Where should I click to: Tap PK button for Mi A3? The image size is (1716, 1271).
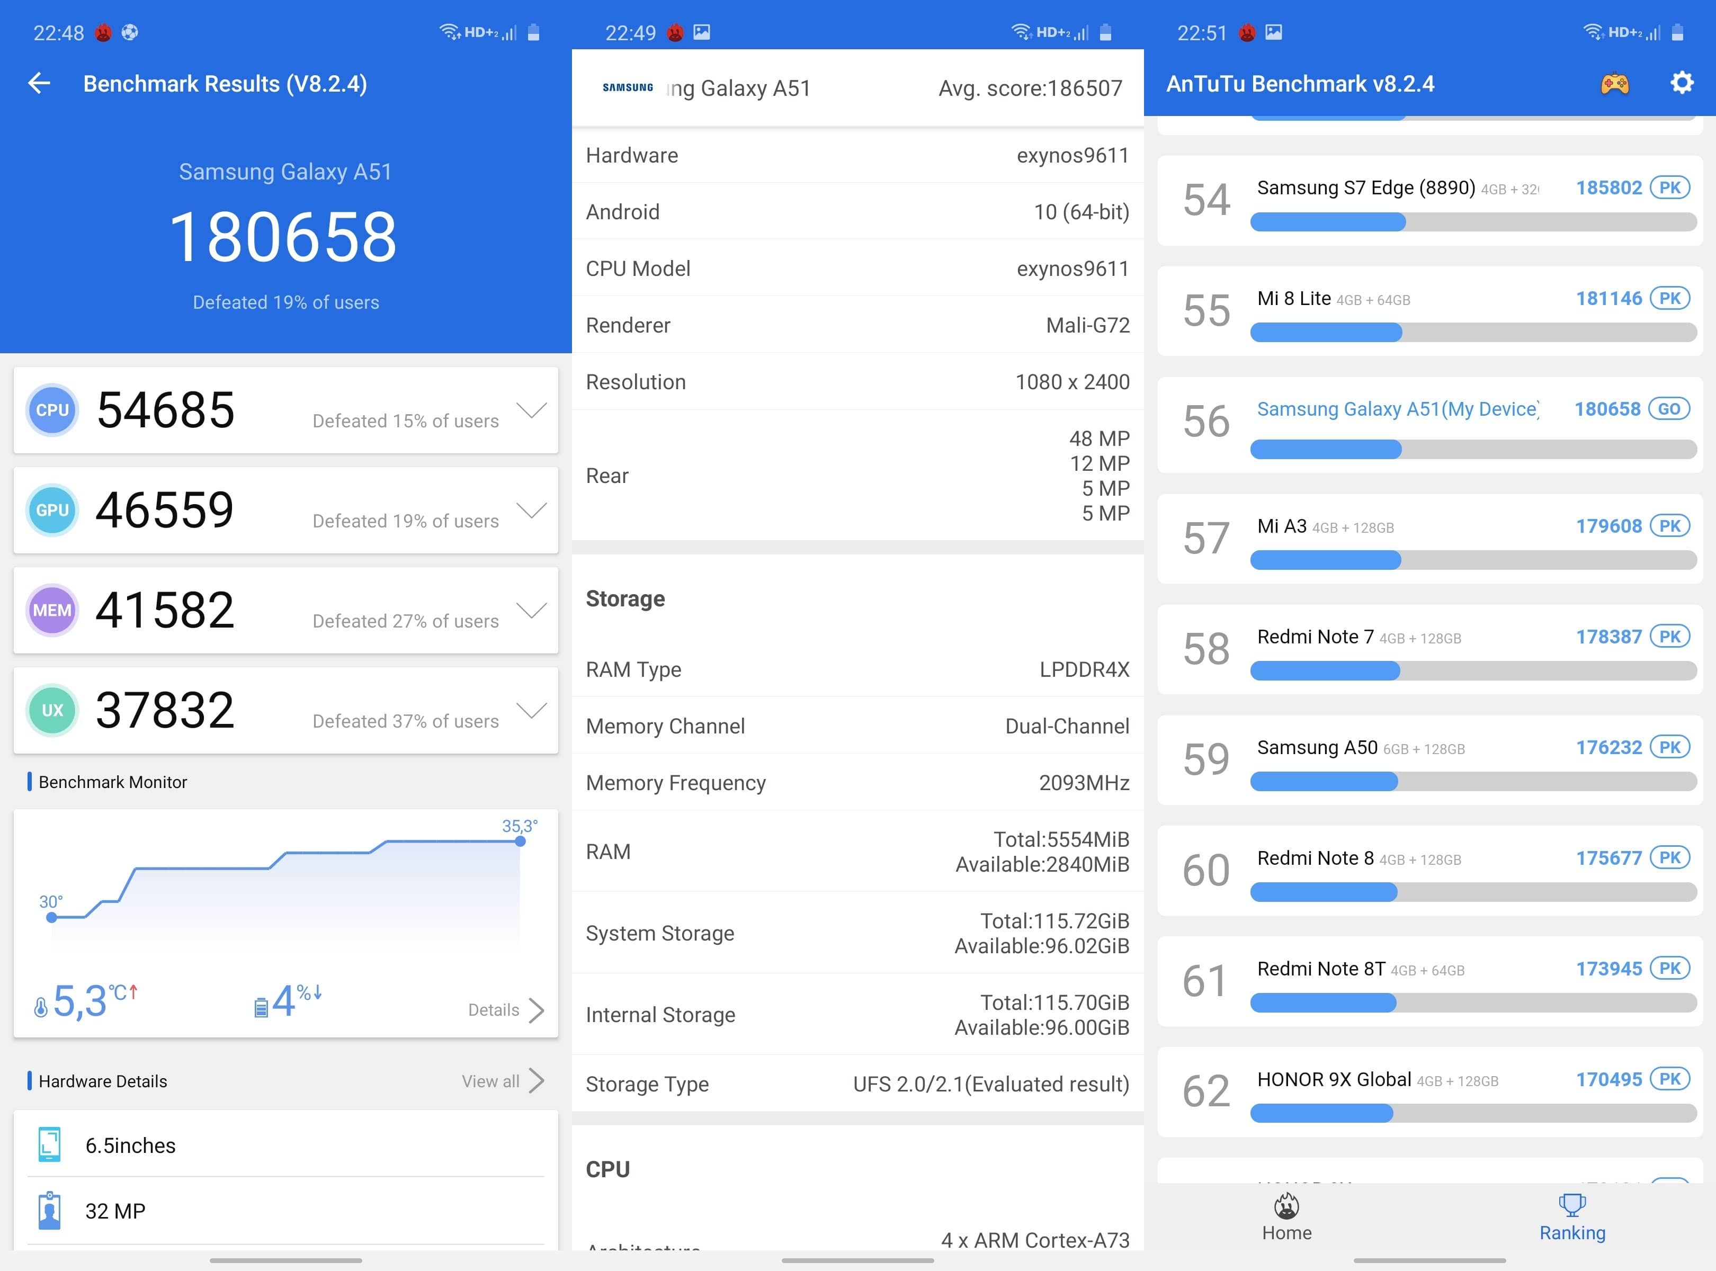coord(1670,526)
